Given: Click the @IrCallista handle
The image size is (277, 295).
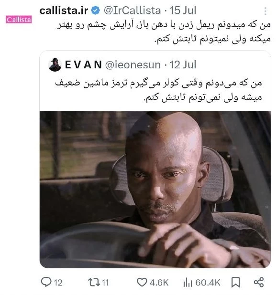Looking at the screenshot, I should coord(132,11).
